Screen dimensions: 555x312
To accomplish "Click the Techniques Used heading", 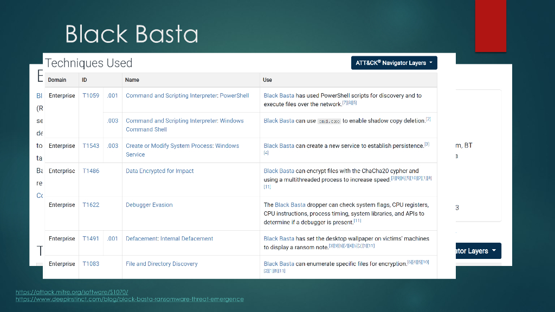I will tap(88, 63).
